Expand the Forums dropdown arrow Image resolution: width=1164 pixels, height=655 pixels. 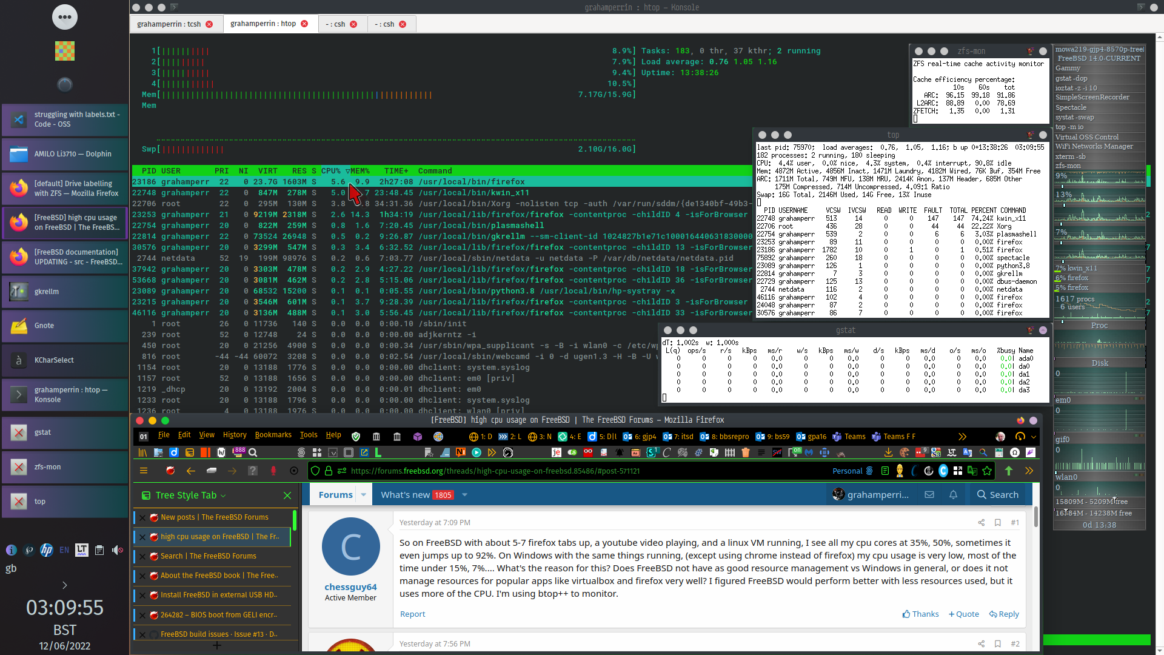pos(363,495)
